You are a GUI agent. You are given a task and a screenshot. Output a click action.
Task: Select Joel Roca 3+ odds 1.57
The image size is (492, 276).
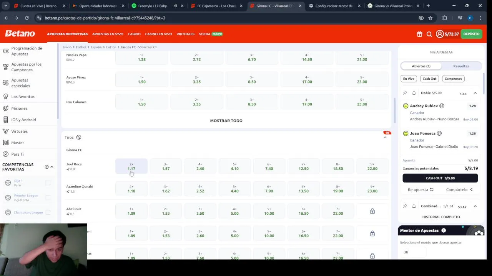166,166
